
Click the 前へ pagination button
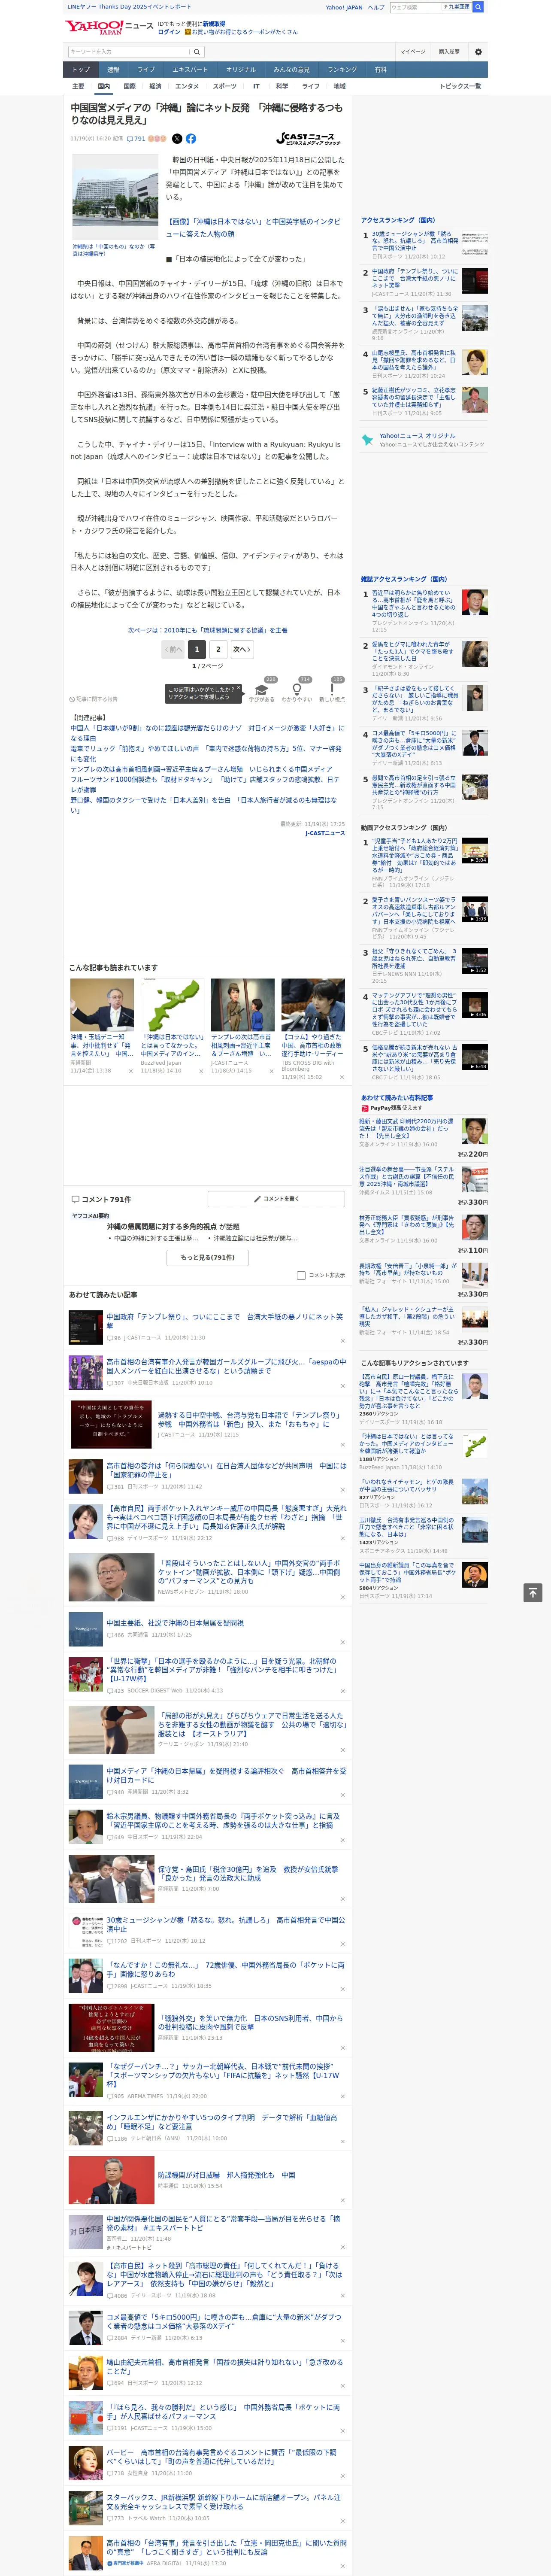(173, 649)
